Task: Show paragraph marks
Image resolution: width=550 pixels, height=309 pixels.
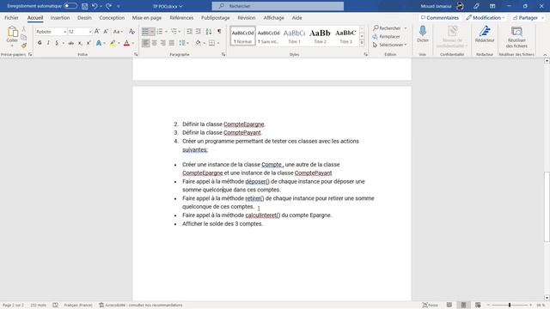Action: coord(219,32)
